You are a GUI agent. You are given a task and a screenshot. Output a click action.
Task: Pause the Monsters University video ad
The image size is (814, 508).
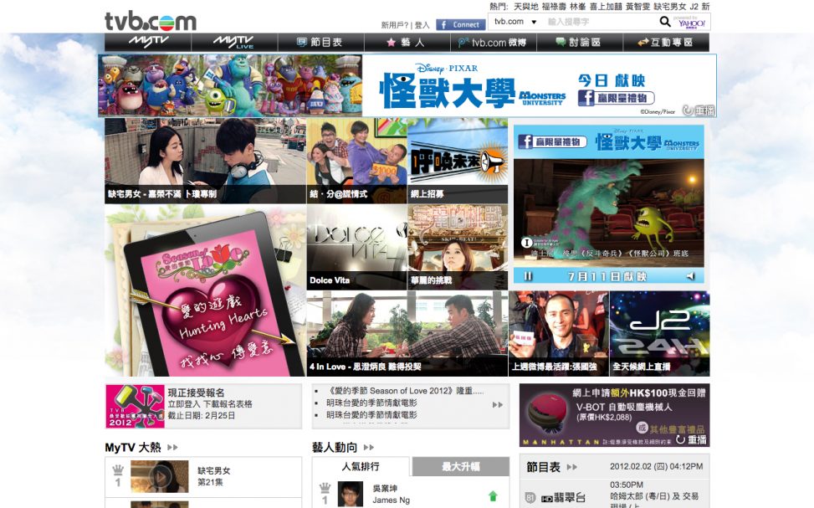[528, 276]
